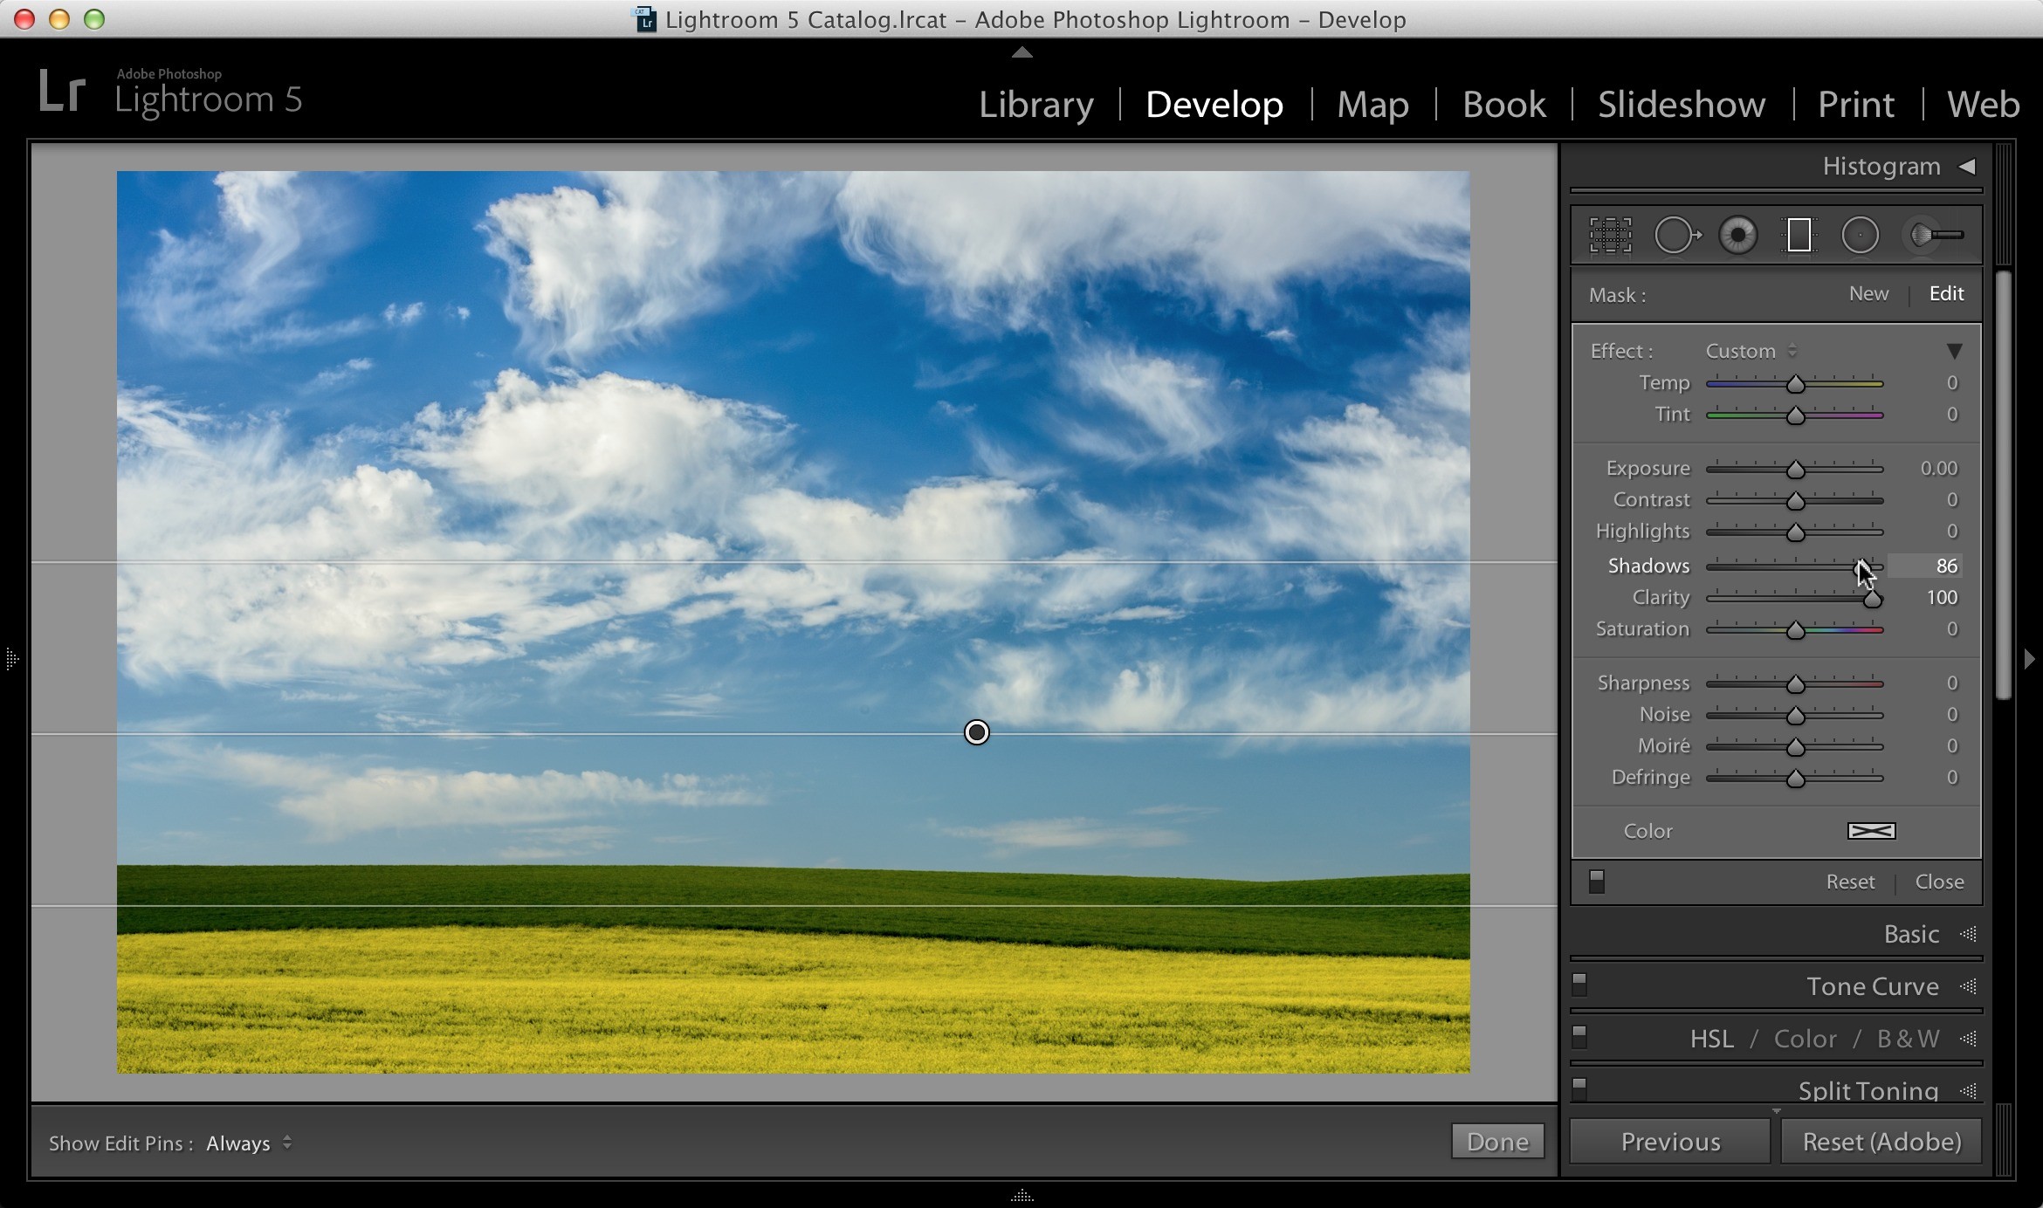Screen dimensions: 2043x1208
Task: Click the Noise slider handle
Action: pyautogui.click(x=1795, y=716)
